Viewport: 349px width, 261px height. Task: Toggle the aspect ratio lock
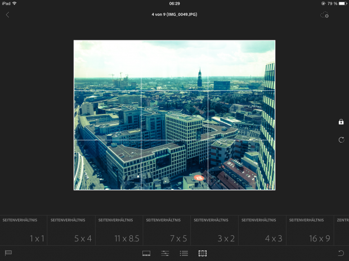341,122
